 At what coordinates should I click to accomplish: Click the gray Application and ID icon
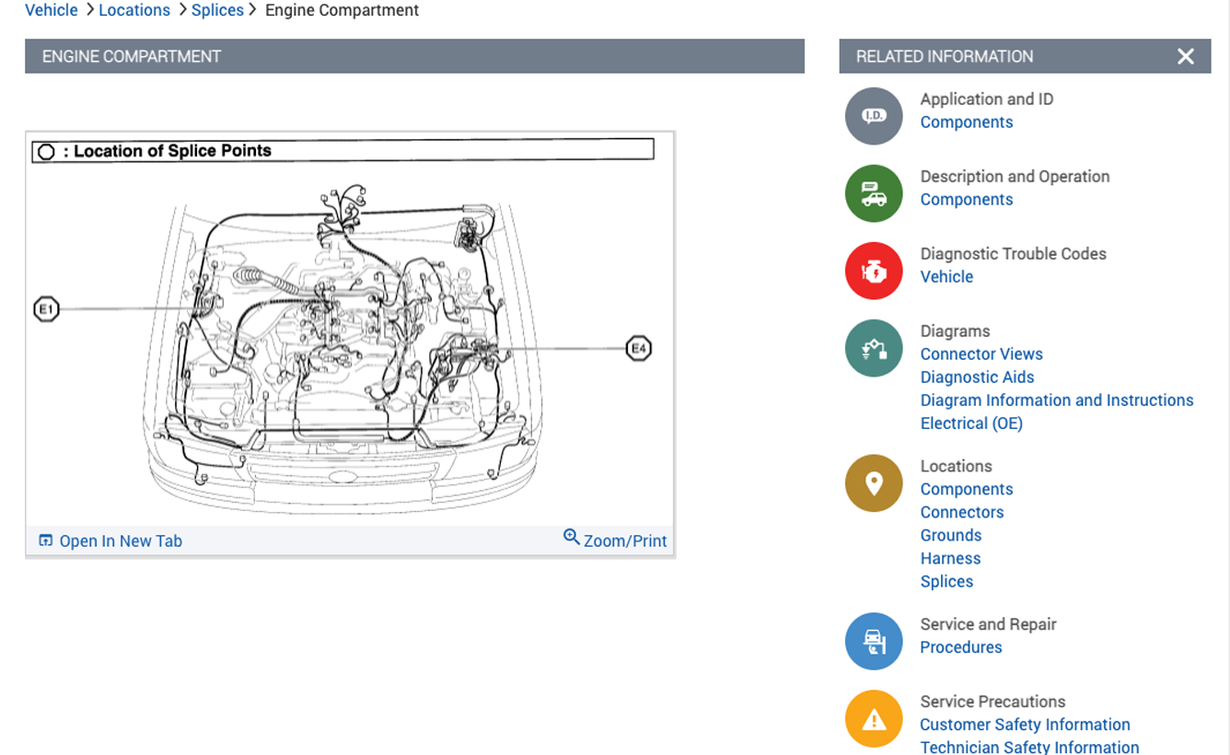pyautogui.click(x=874, y=116)
